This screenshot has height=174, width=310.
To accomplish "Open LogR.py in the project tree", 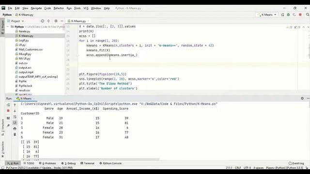I will [24, 41].
